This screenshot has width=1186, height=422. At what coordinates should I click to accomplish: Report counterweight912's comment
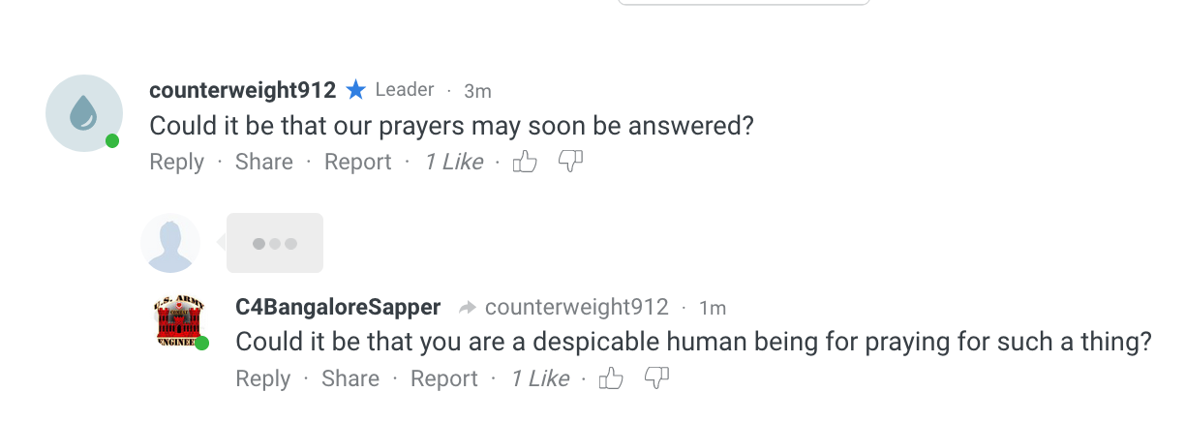(357, 162)
